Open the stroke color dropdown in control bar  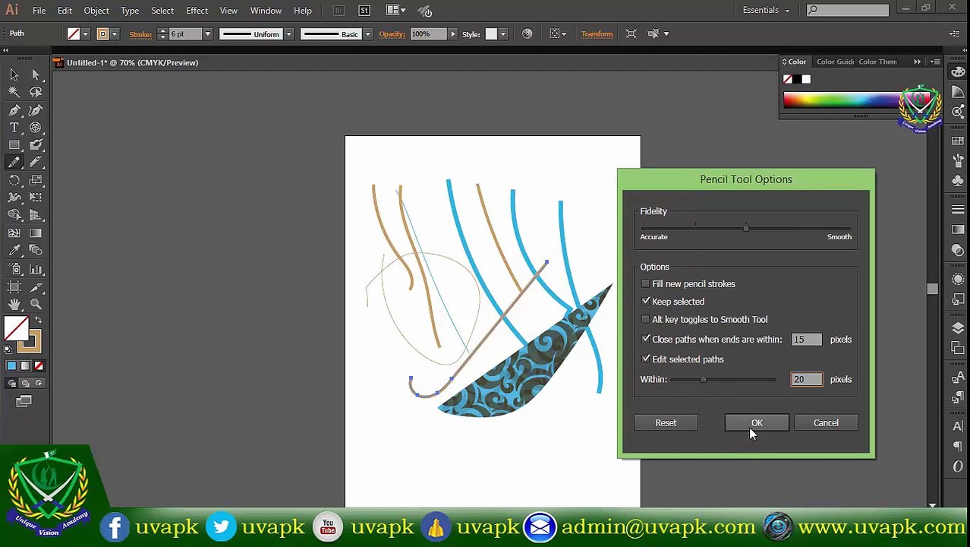coord(115,34)
